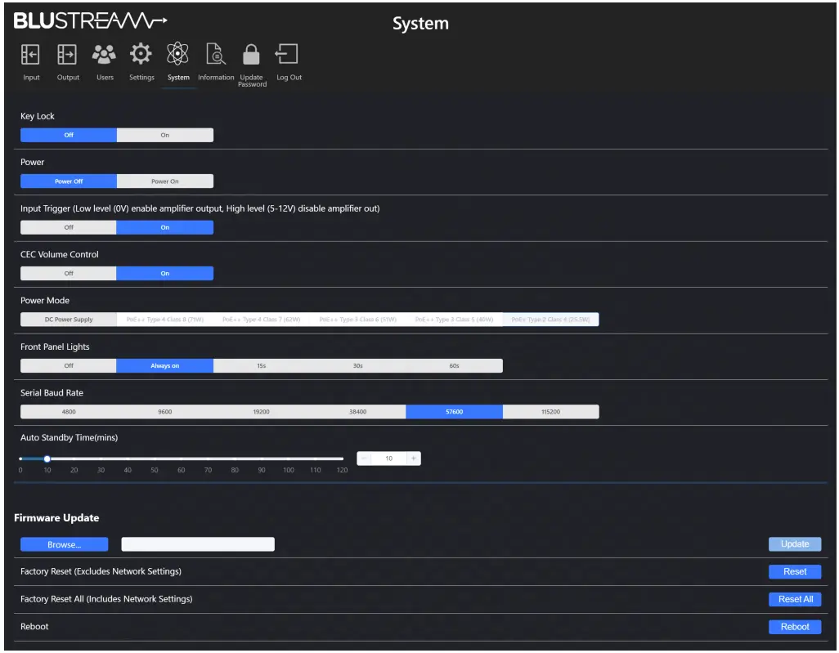Select PoE++ Type 3 Class 5 (40W) mode
839x653 pixels.
[x=455, y=320]
